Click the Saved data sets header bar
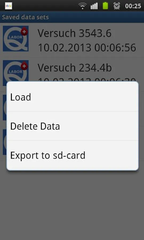 [72, 17]
